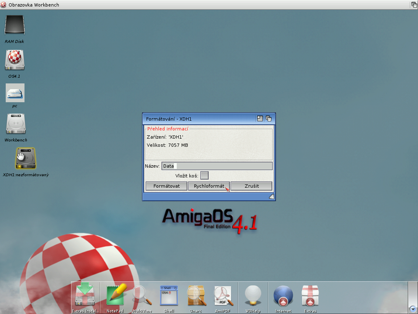Image resolution: width=418 pixels, height=314 pixels.
Task: Launch MultiView from the dock
Action: tap(142, 296)
